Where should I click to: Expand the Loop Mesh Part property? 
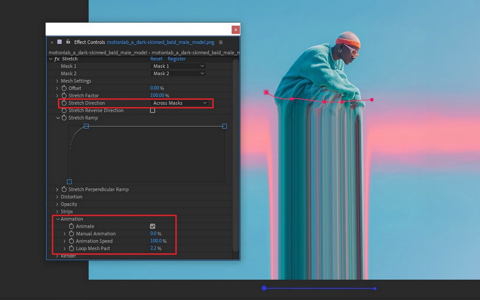pos(65,249)
